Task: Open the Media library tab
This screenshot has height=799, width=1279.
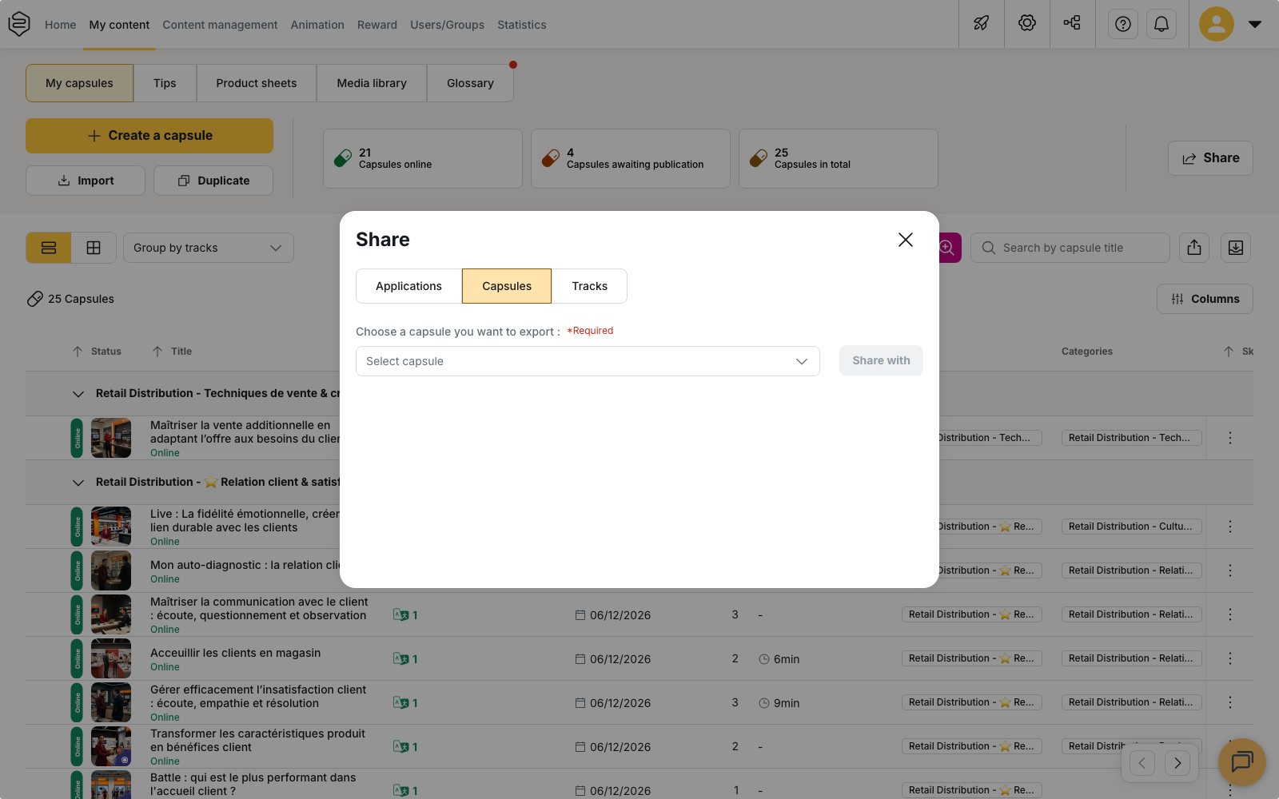Action: (x=372, y=83)
